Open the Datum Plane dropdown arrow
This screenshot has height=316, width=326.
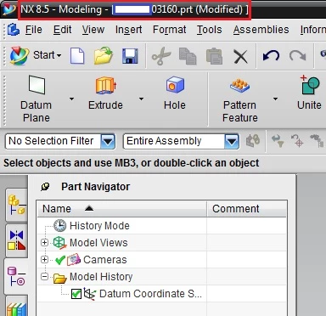[x=71, y=99]
